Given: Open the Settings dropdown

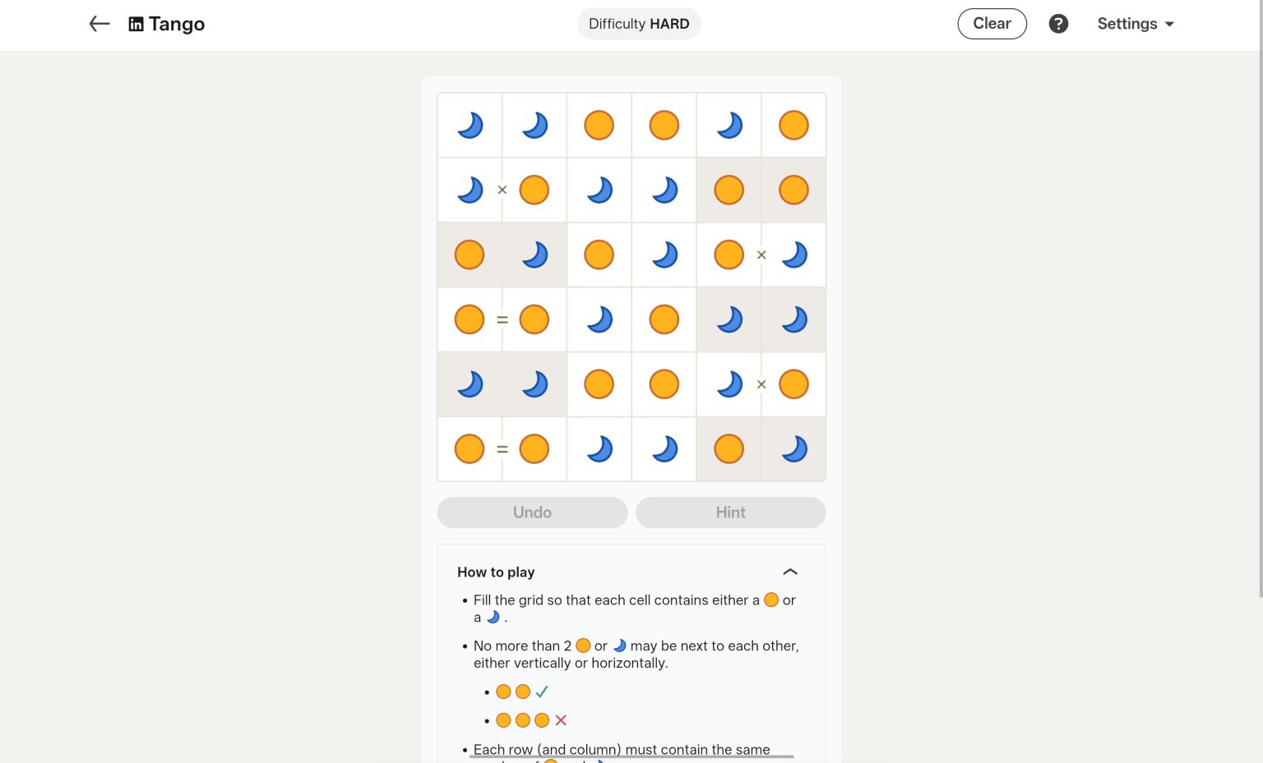Looking at the screenshot, I should (1136, 24).
